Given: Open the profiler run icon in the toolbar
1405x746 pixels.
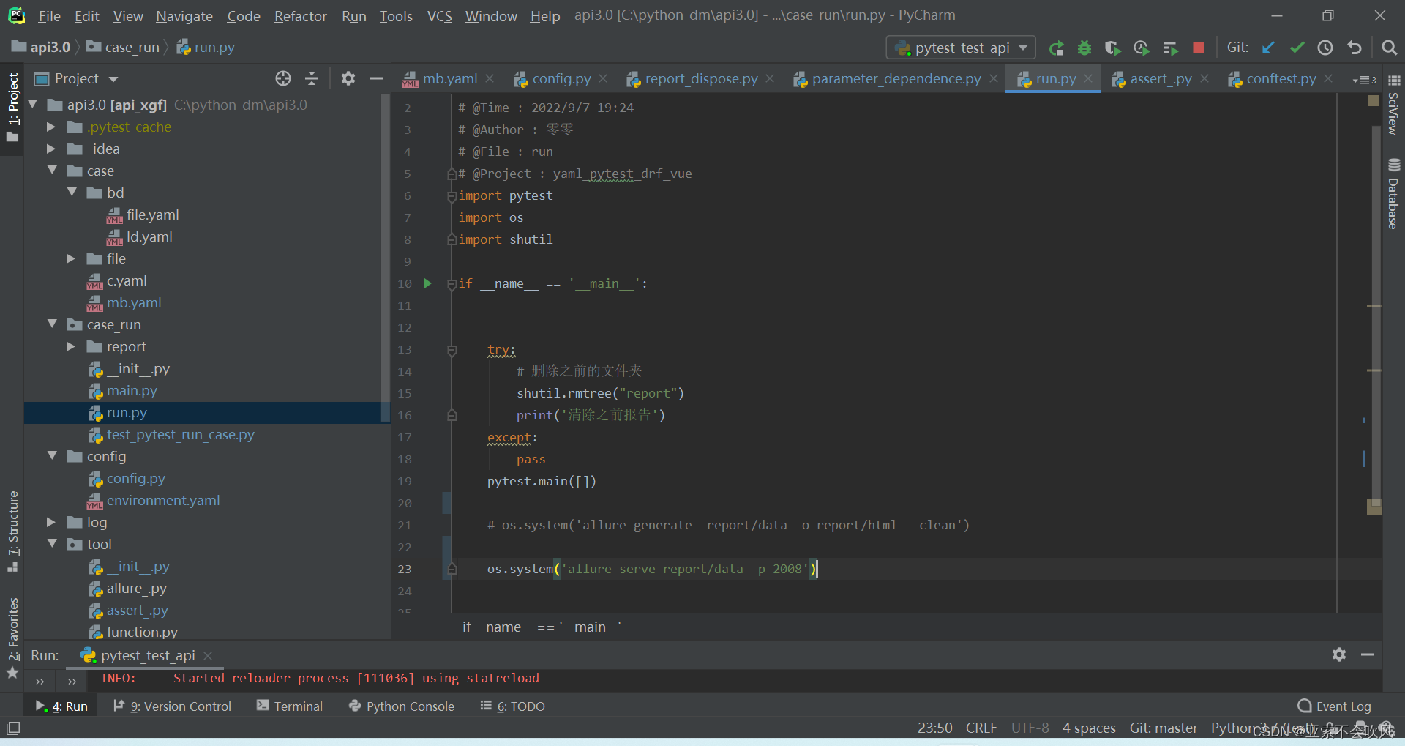Looking at the screenshot, I should point(1142,48).
